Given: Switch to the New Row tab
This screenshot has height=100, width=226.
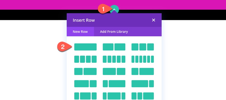Looking at the screenshot, I should (x=80, y=32).
